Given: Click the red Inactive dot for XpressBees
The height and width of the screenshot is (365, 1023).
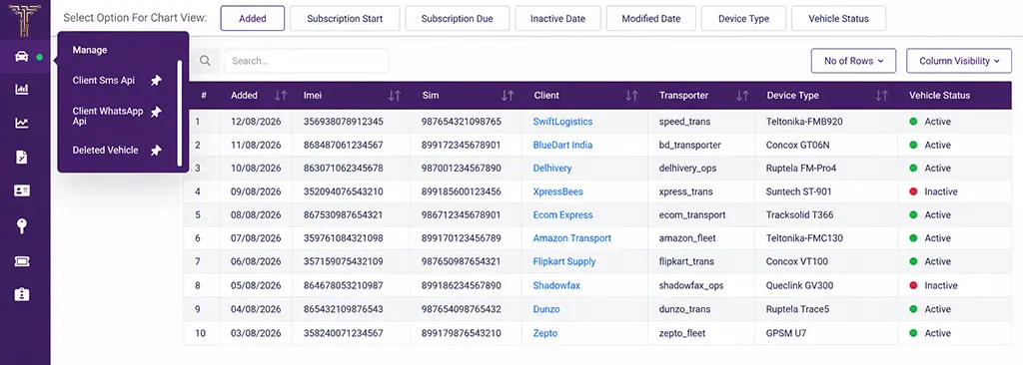Looking at the screenshot, I should [913, 191].
